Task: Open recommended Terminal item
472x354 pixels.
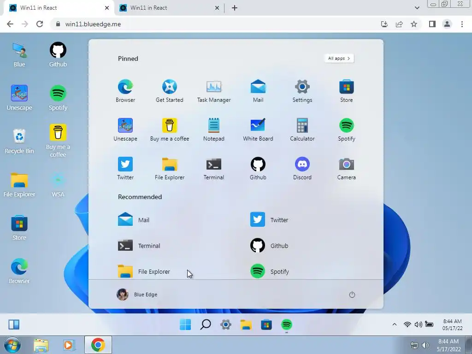Action: pyautogui.click(x=139, y=245)
